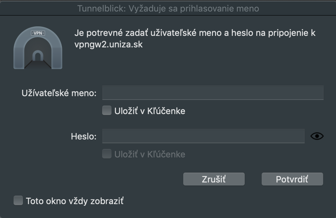Click the 'Toto okno vždy zobraziť' label text

pos(75,201)
